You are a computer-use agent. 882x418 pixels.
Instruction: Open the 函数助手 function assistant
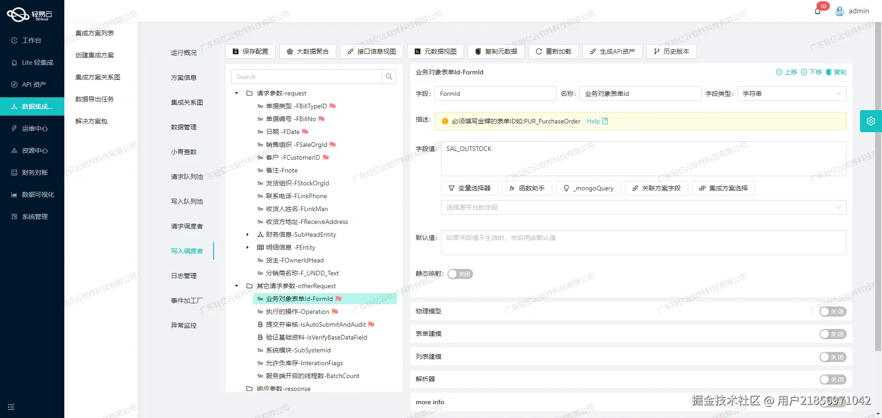[527, 188]
